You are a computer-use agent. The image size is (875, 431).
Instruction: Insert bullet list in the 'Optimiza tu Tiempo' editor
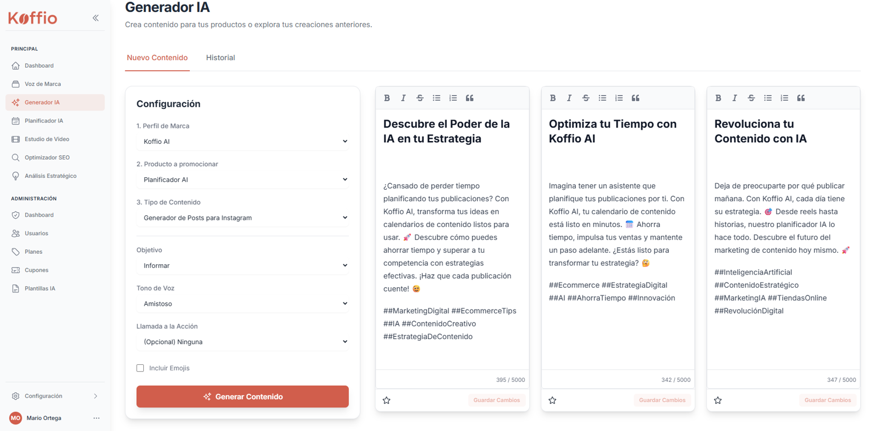click(602, 98)
